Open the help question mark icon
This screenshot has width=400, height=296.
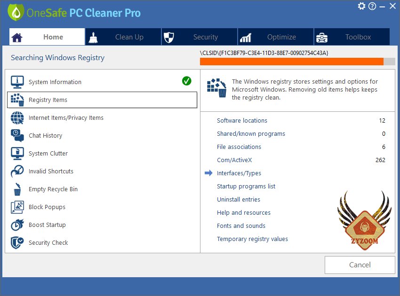(x=372, y=6)
